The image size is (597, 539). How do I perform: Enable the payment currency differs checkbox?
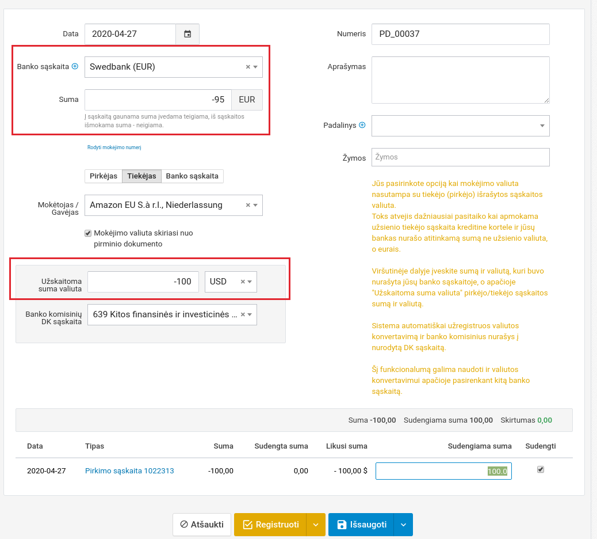coord(88,233)
